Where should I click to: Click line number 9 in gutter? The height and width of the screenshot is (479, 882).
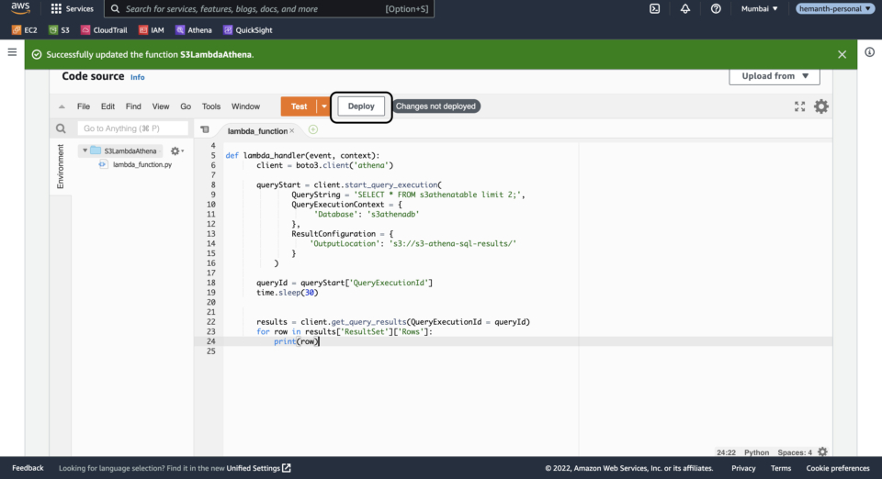[213, 195]
